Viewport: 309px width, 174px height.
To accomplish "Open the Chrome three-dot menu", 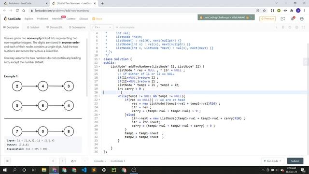I will (x=305, y=11).
